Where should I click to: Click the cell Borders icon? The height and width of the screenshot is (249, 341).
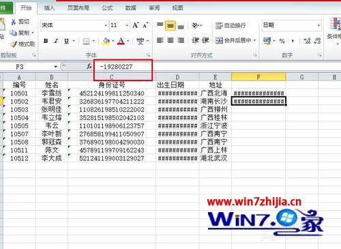coord(87,41)
